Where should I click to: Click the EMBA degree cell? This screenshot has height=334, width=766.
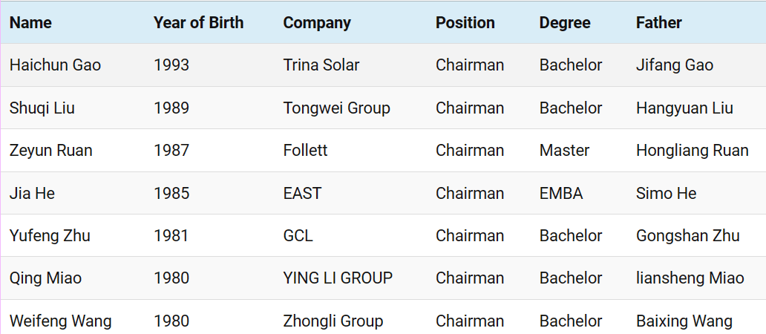click(561, 194)
